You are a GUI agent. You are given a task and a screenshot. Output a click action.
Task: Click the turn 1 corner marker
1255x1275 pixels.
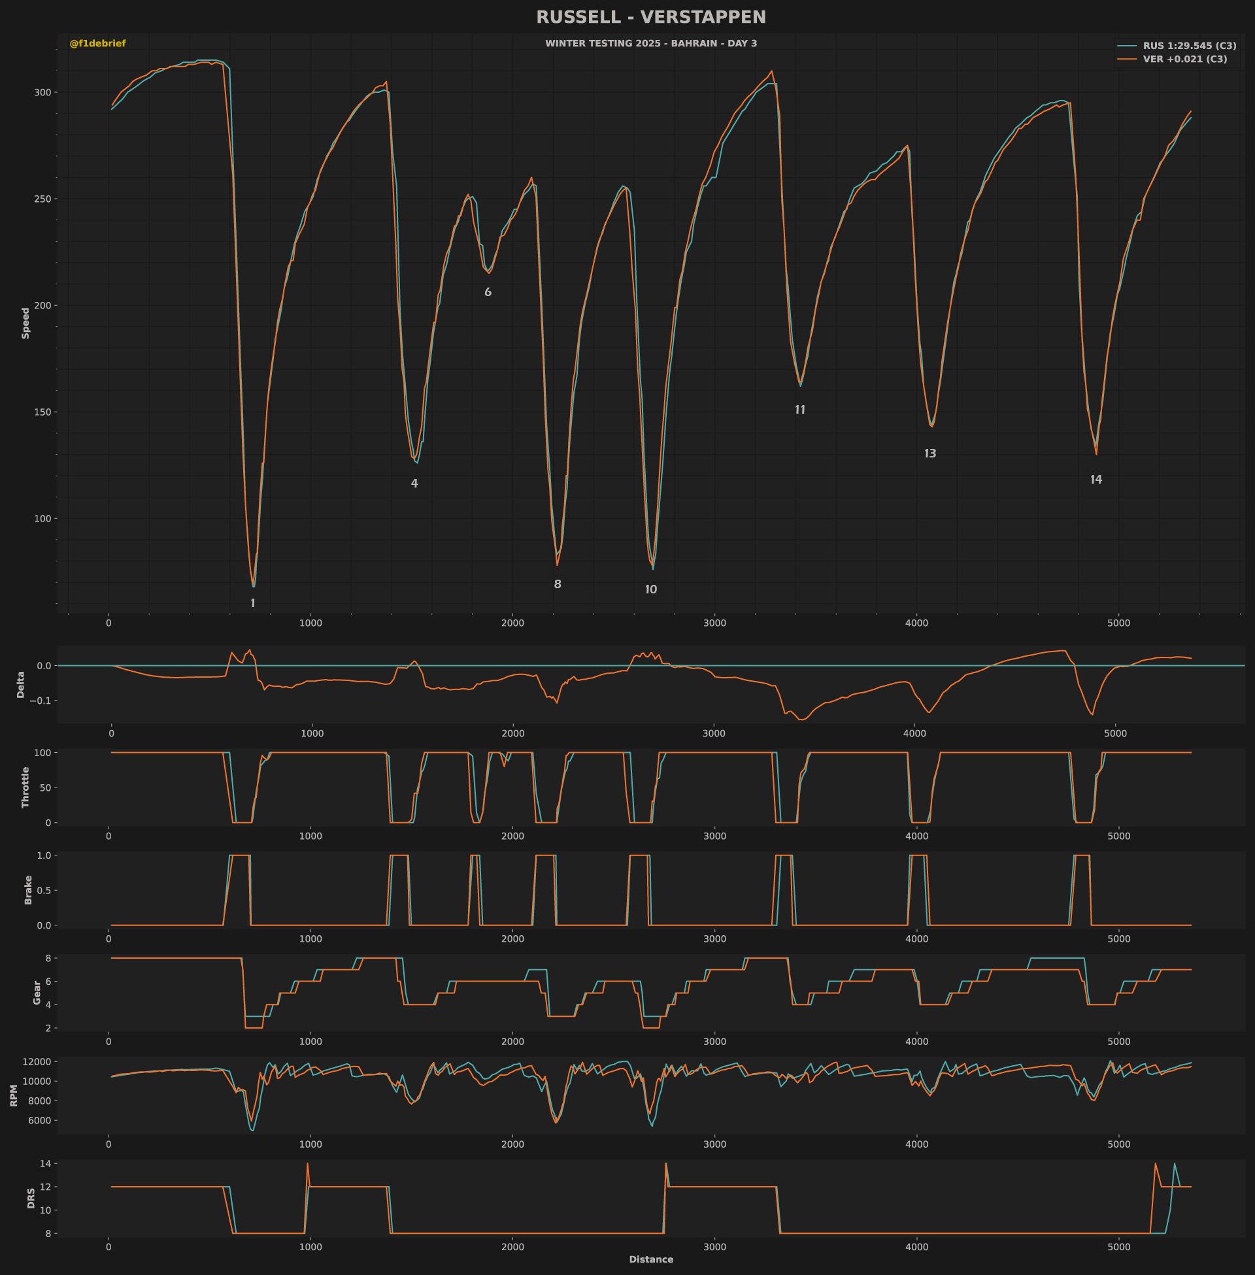point(252,604)
